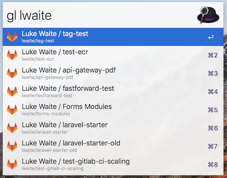Click GitLab fox icon beside fastforward-test
The image size is (227, 178).
point(12,92)
